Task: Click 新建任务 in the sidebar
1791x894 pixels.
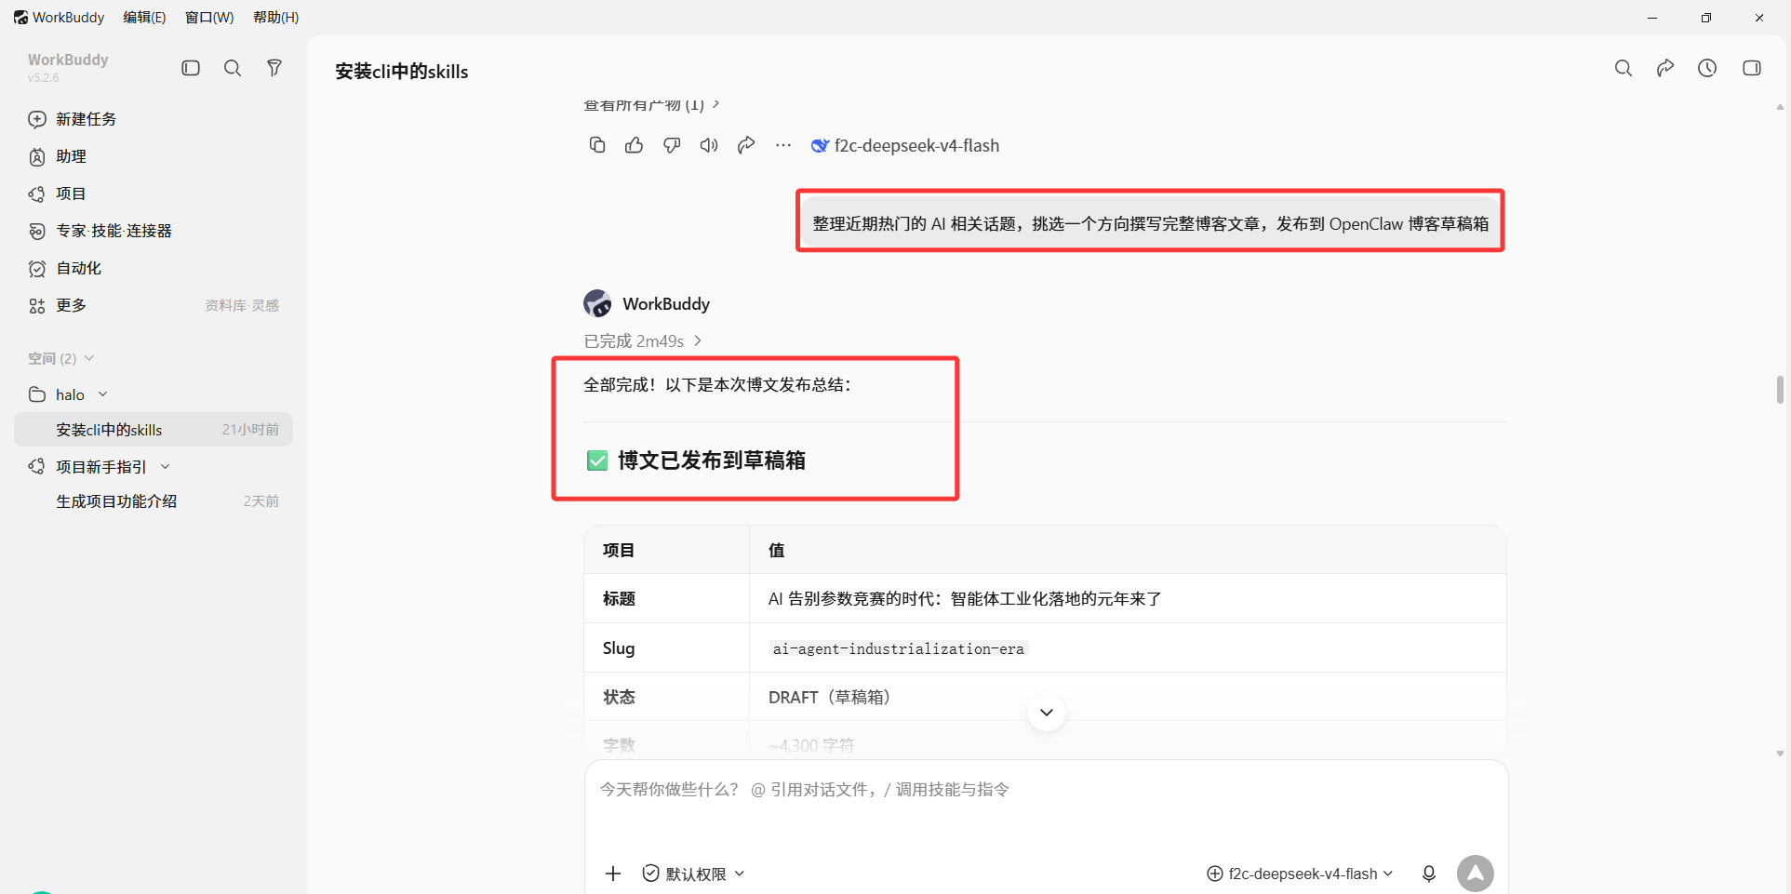Action: click(86, 119)
